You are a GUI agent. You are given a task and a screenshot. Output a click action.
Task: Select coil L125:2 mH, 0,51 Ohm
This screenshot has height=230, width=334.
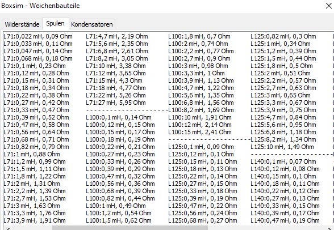tap(281, 73)
